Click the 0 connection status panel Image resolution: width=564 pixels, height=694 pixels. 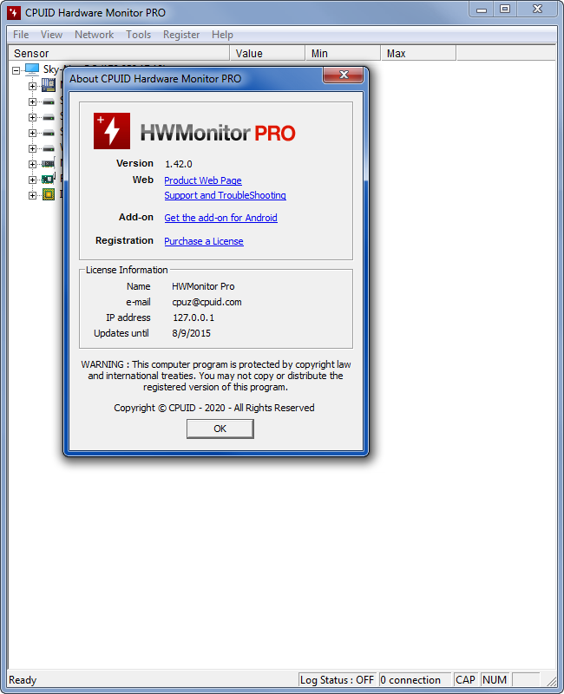point(415,680)
